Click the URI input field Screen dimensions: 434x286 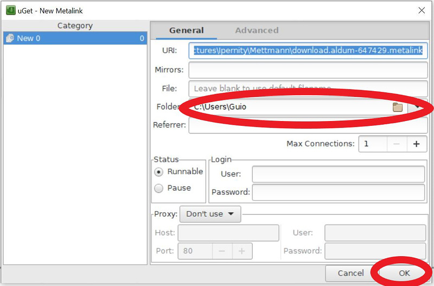pos(308,50)
